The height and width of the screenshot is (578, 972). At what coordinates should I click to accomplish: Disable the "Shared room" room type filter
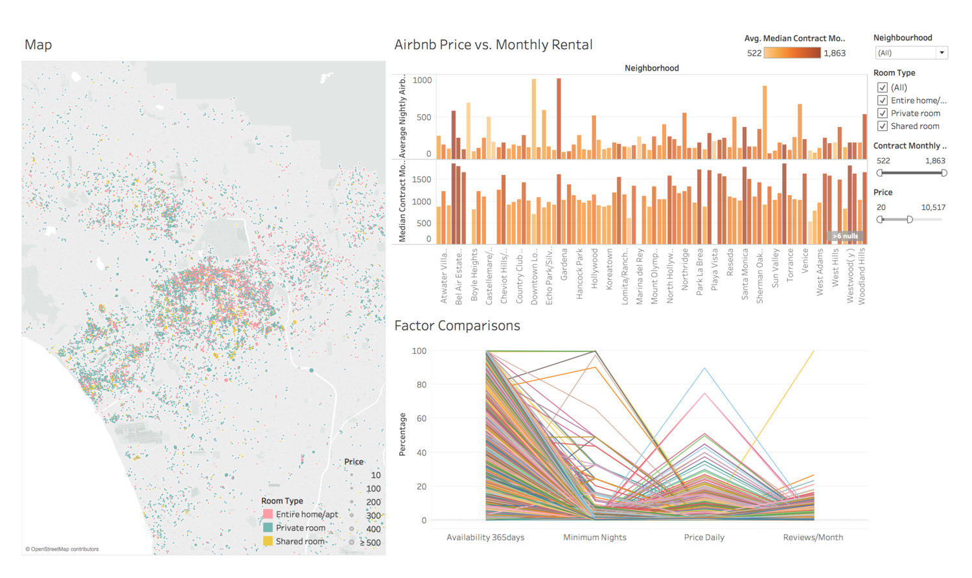click(x=883, y=126)
